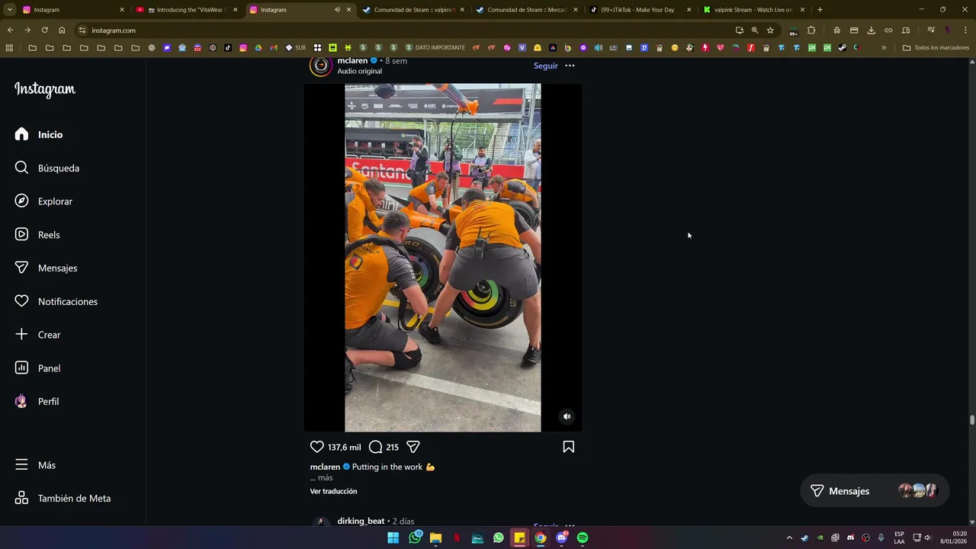Switch to Comunidad de Steam Mercado tab
The image size is (976, 549).
tap(528, 10)
